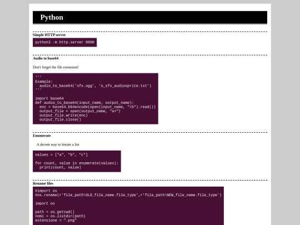Select the 'Simple HTTP server' heading

[49, 35]
